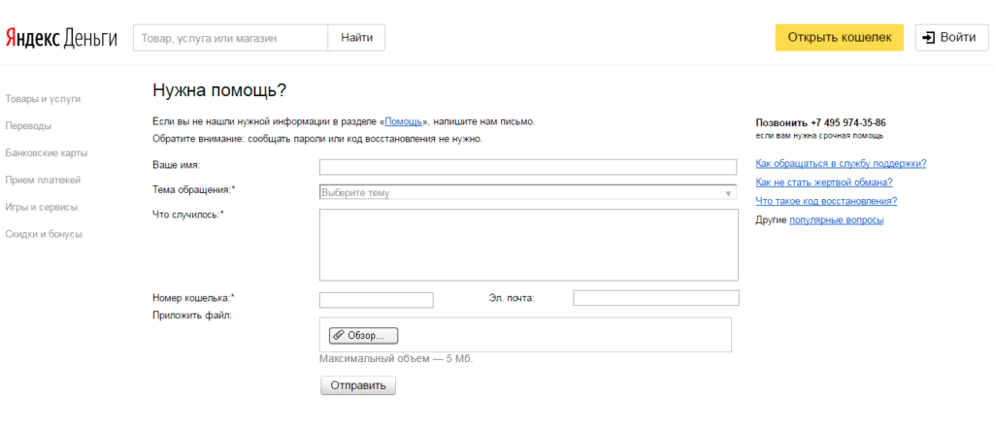The image size is (994, 432).
Task: Submit the form with Отправить
Action: pos(357,385)
